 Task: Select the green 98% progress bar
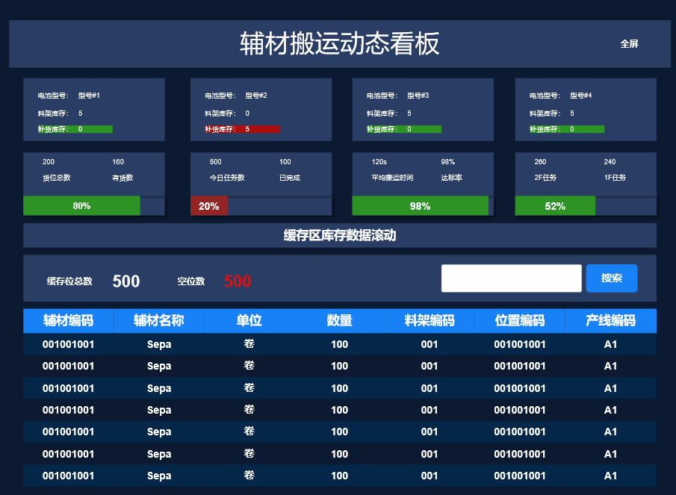point(420,206)
